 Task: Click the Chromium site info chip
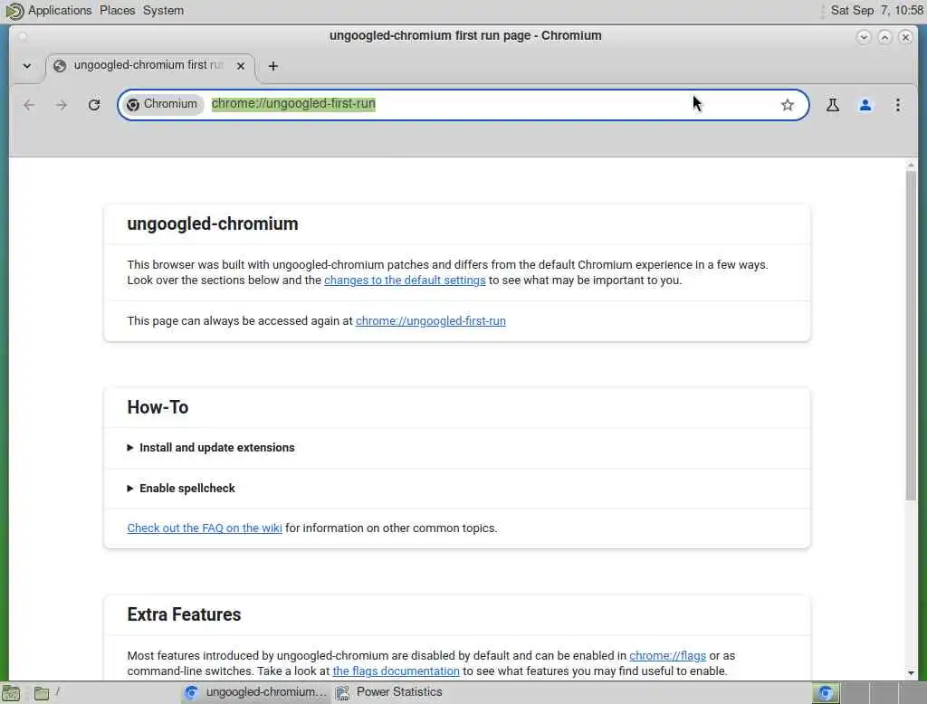162,104
